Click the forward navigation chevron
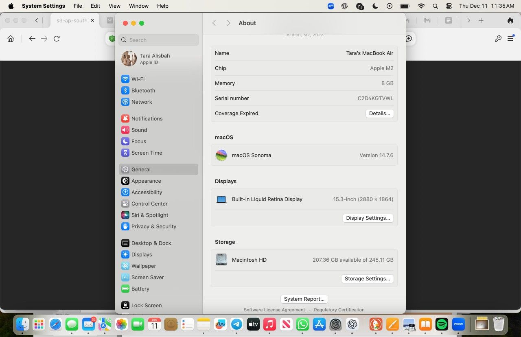The image size is (521, 337). point(229,23)
